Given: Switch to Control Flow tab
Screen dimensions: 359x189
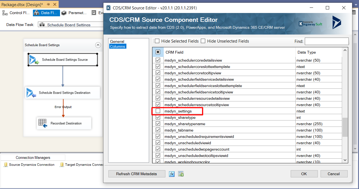Looking at the screenshot, I should pos(16,13).
